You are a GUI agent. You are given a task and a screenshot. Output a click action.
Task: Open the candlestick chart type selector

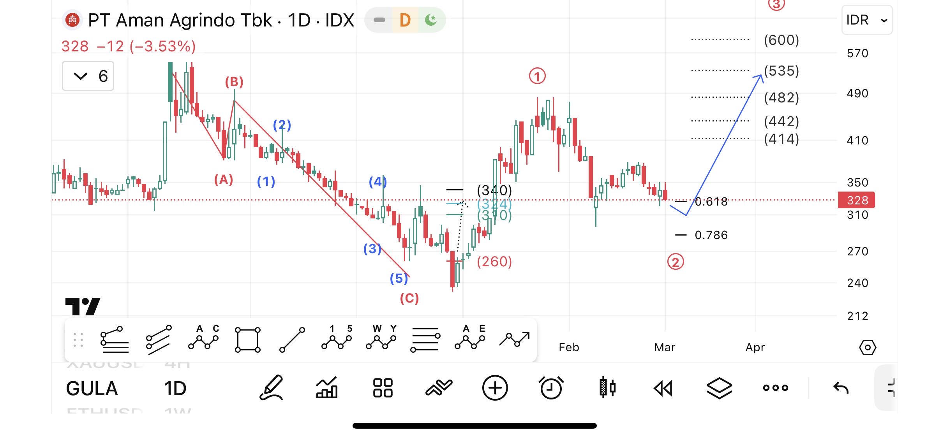pyautogui.click(x=607, y=388)
